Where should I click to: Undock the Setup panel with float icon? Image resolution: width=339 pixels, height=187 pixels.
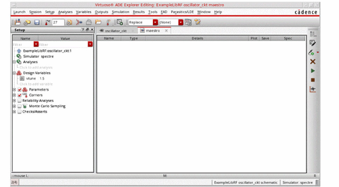coord(87,30)
